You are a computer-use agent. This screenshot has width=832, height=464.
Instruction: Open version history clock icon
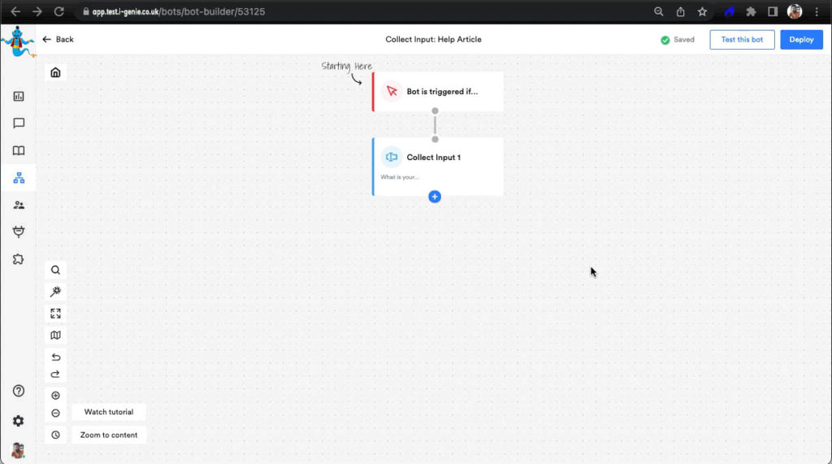(55, 435)
